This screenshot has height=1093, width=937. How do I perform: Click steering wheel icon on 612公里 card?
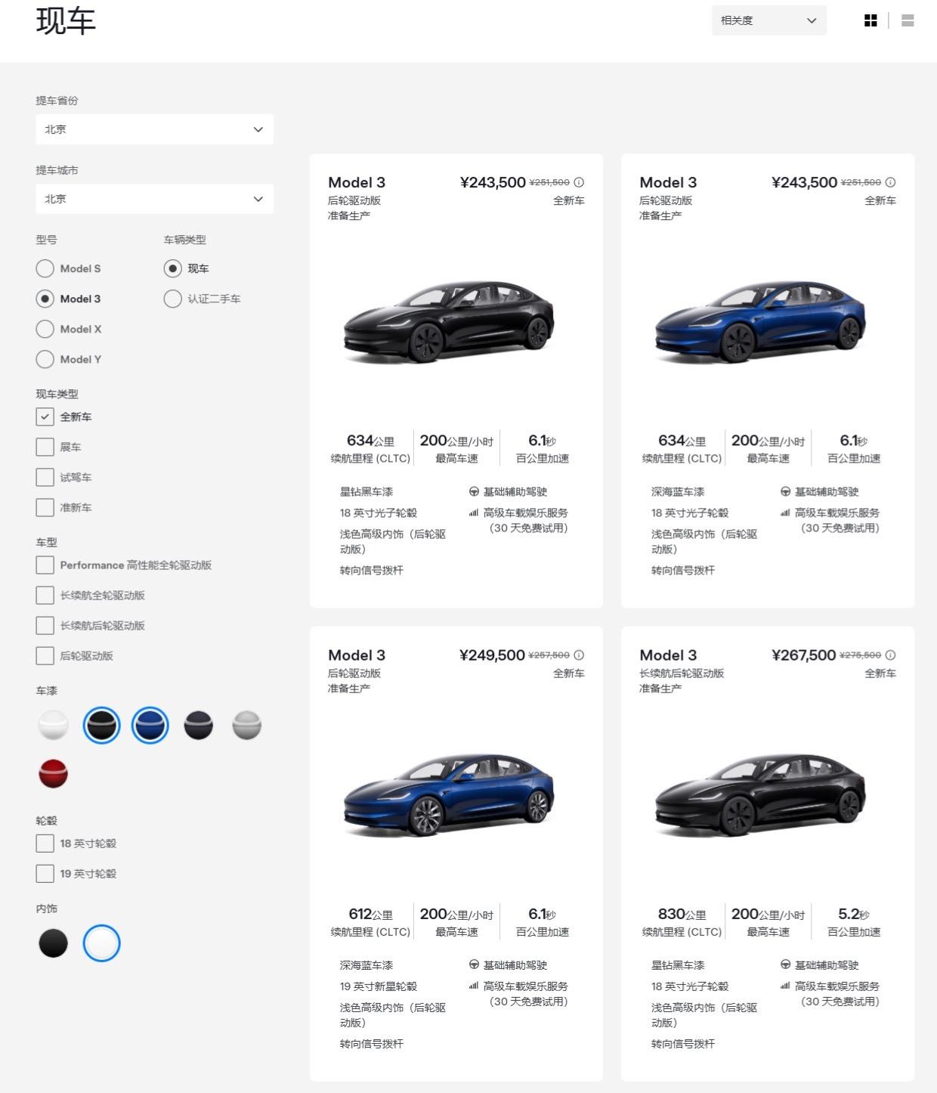tap(474, 965)
